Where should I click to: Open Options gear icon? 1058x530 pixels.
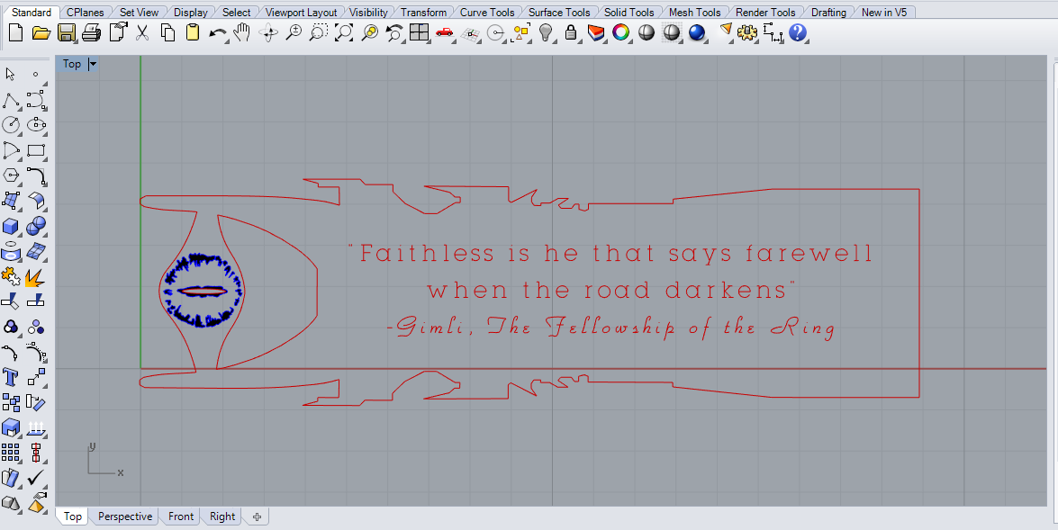tap(747, 32)
